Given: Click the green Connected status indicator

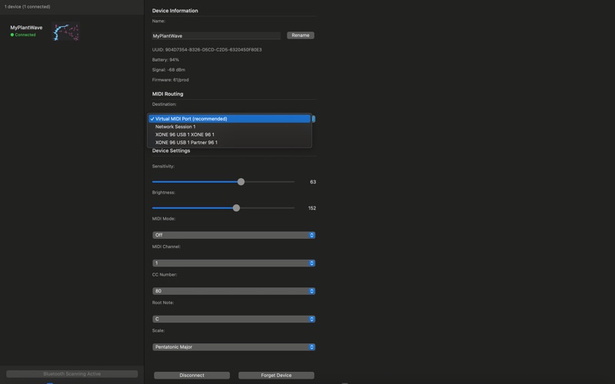Looking at the screenshot, I should pyautogui.click(x=23, y=35).
